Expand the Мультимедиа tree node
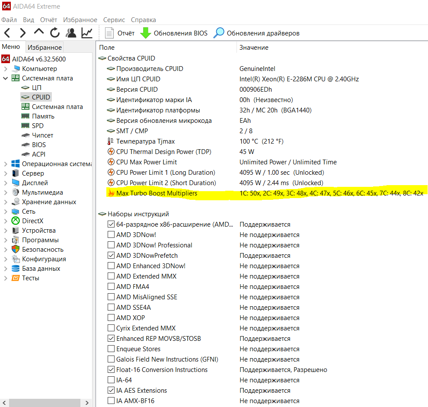 (6, 192)
